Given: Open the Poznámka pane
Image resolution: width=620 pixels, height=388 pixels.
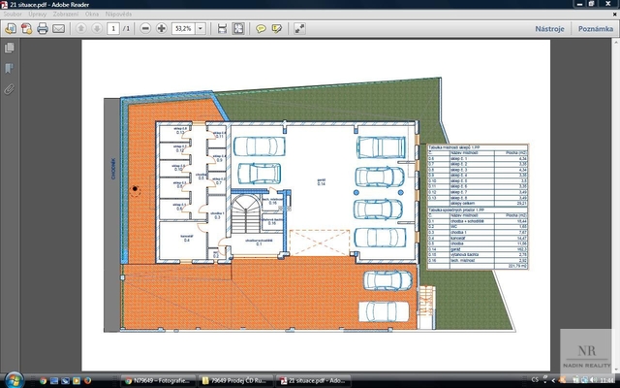Looking at the screenshot, I should pos(595,29).
